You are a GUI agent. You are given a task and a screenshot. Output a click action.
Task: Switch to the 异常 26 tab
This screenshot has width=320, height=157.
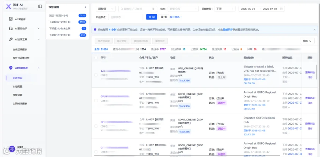tap(252, 49)
